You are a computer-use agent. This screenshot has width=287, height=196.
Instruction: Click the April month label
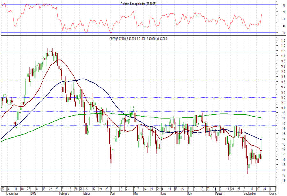112,194
